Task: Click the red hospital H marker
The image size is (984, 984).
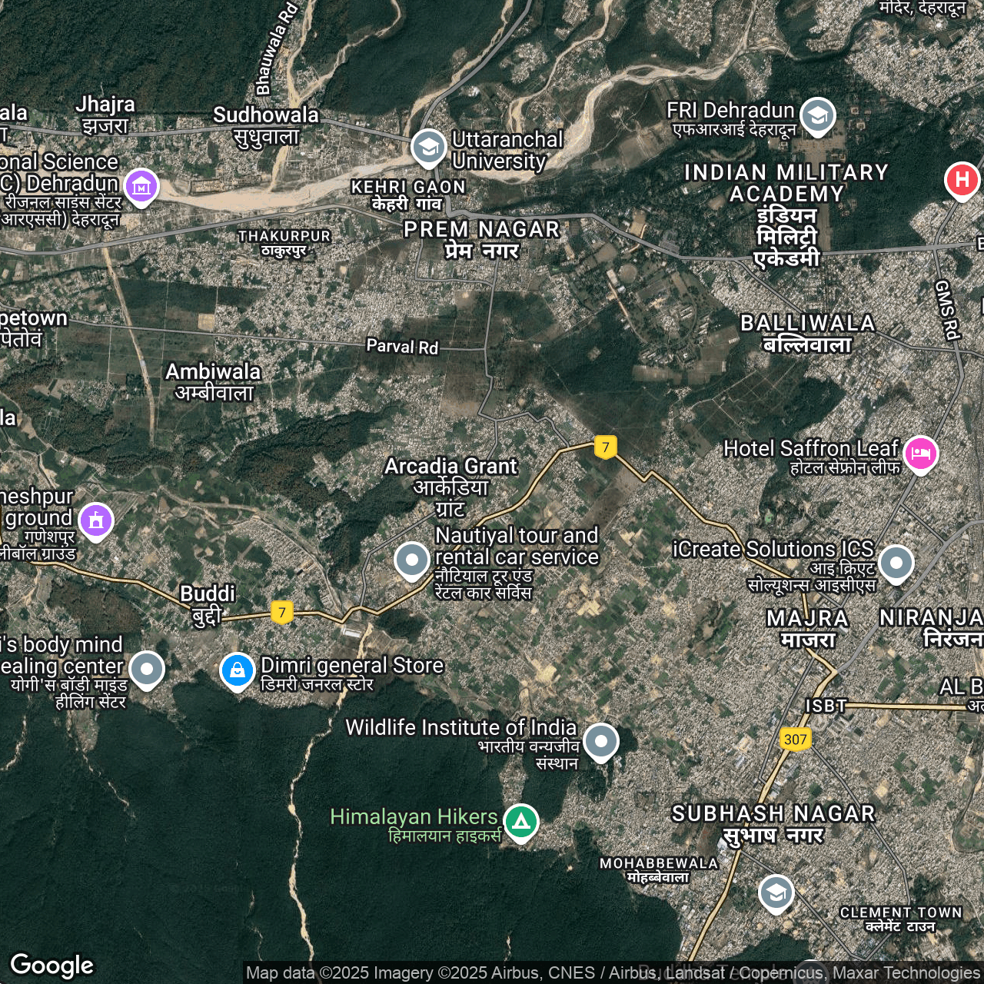Action: 961,180
